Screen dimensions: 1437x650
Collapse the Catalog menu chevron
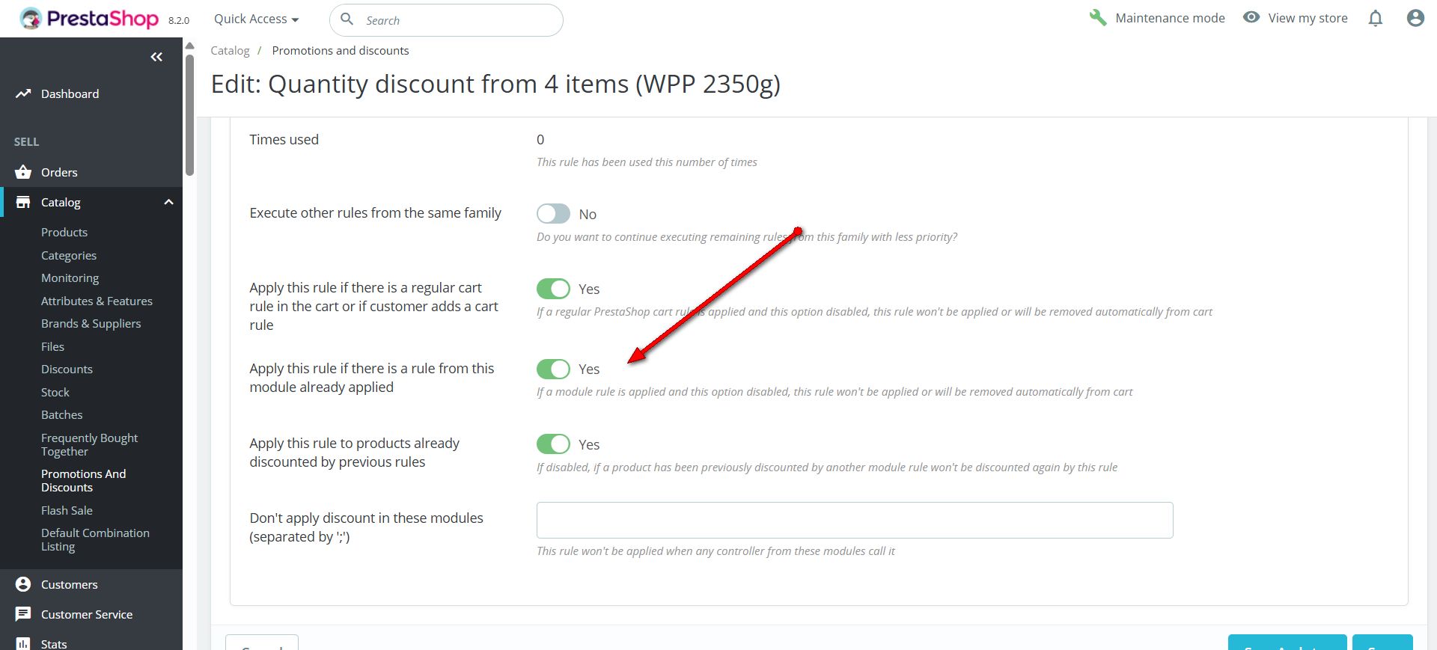(x=168, y=202)
